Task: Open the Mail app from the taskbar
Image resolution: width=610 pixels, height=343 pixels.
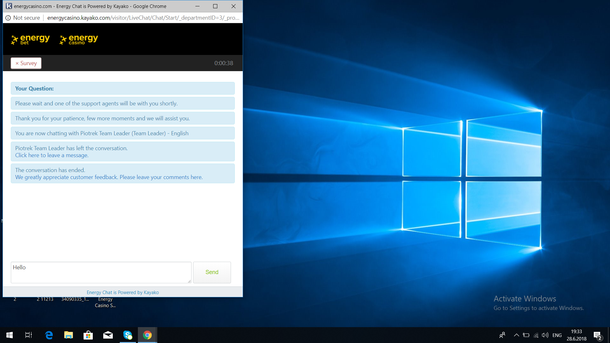Action: point(108,335)
